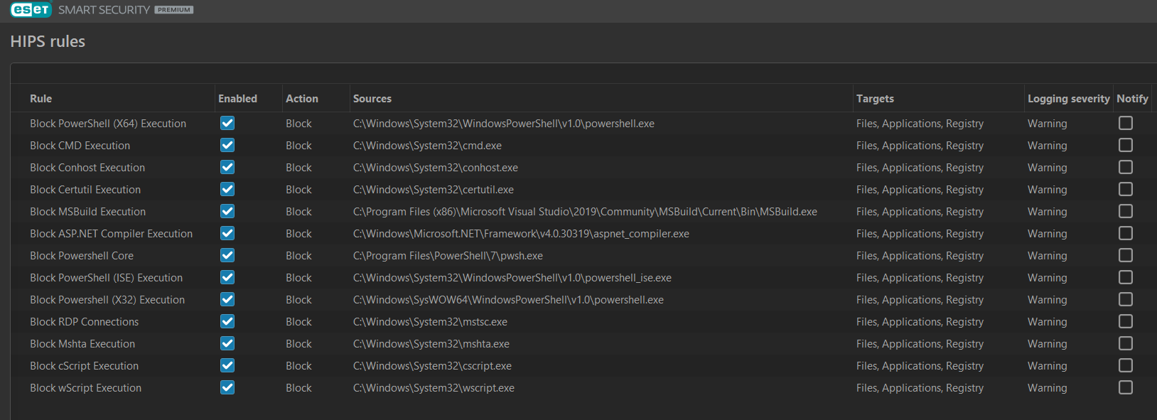Select the Block cScript Execution rule
Screen dimensions: 1157x420
pyautogui.click(x=84, y=366)
